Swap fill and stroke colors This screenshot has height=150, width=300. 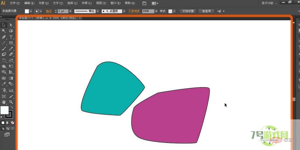pyautogui.click(x=12, y=107)
